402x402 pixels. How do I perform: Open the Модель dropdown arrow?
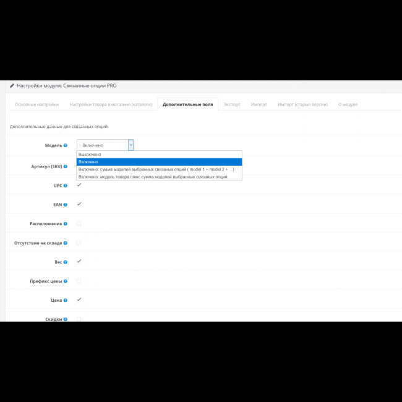tap(131, 145)
